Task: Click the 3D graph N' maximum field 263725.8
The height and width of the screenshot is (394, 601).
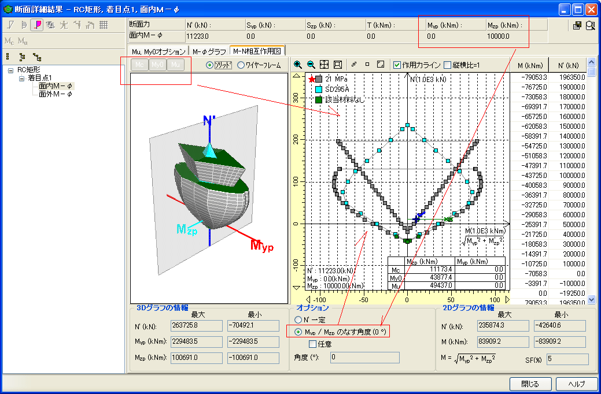Action: [197, 325]
